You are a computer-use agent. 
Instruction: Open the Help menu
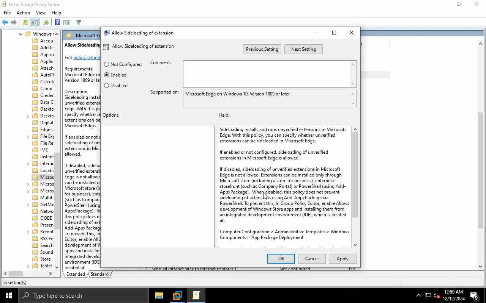[x=56, y=13]
